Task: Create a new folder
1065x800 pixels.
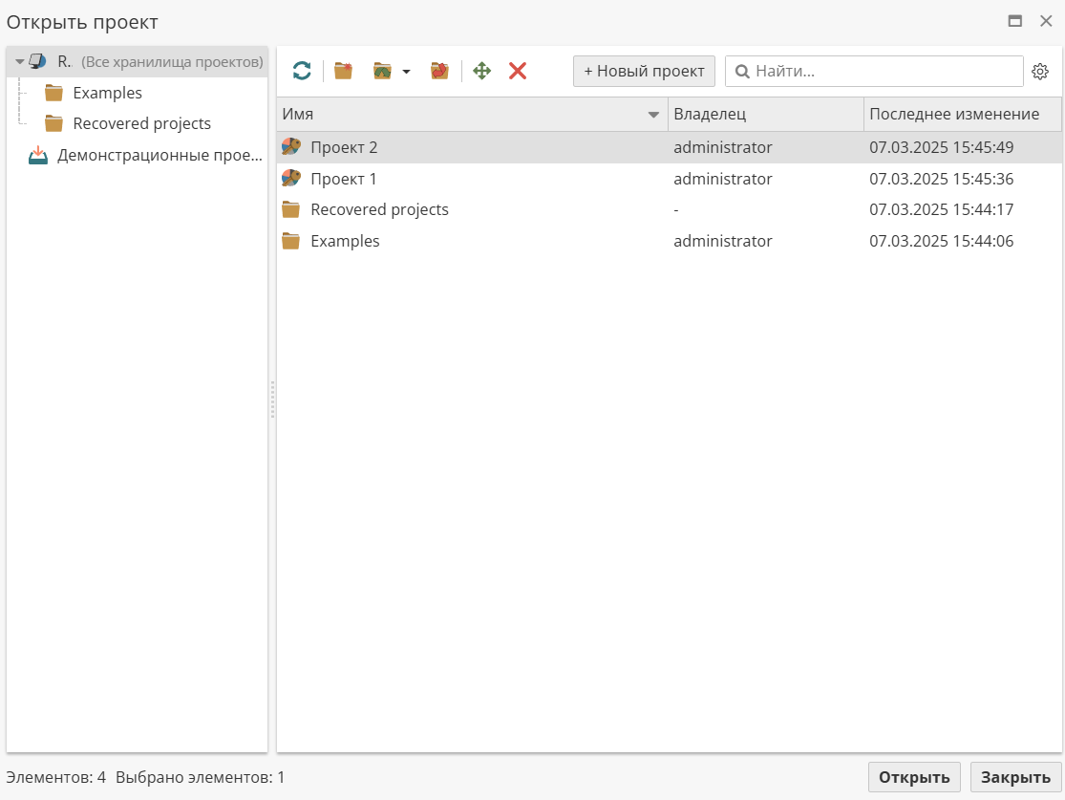Action: point(344,71)
